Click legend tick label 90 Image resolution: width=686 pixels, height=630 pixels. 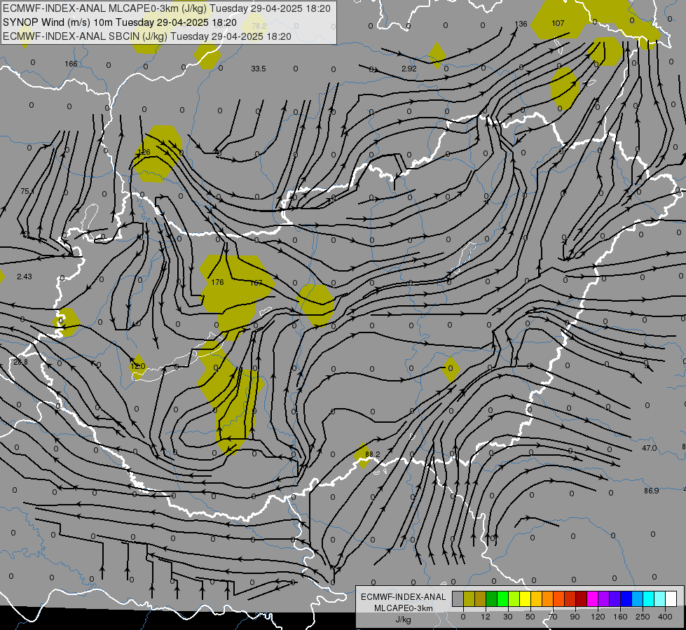click(575, 617)
